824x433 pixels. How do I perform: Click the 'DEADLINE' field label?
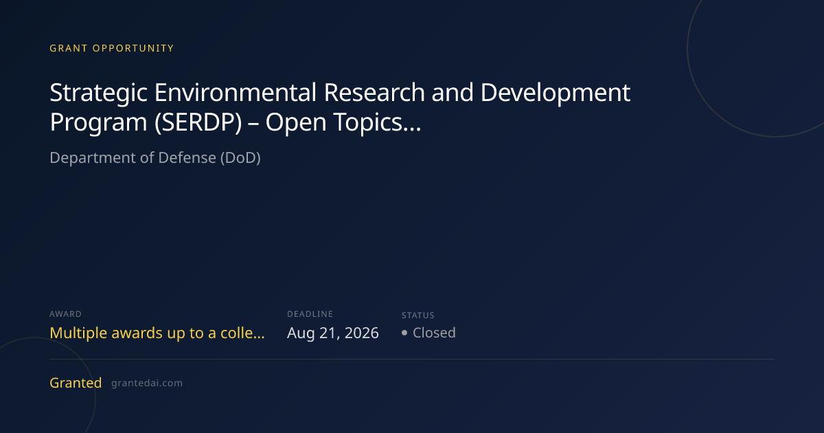point(310,314)
